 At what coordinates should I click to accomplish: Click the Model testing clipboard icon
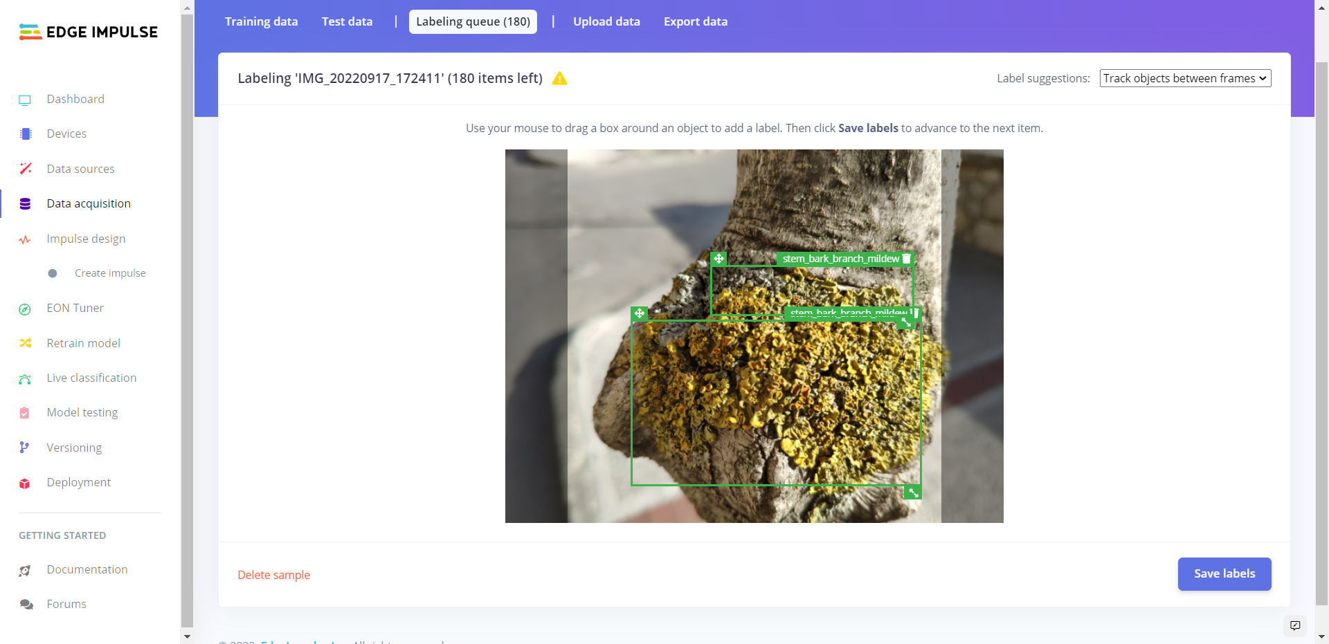click(26, 413)
